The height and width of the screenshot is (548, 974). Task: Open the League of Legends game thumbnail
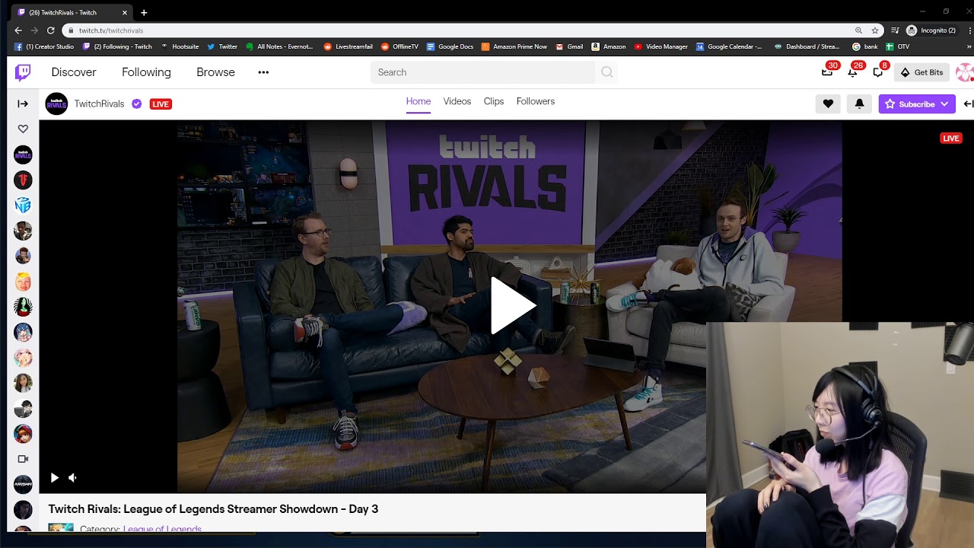point(61,527)
